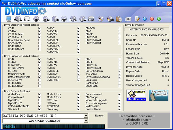Click the Extra Info serial string
173x130 pixels.
pos(155,35)
